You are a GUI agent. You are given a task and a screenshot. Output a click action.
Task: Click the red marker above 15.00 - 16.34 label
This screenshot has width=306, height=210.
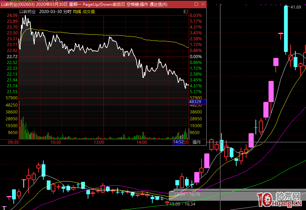pos(167,202)
